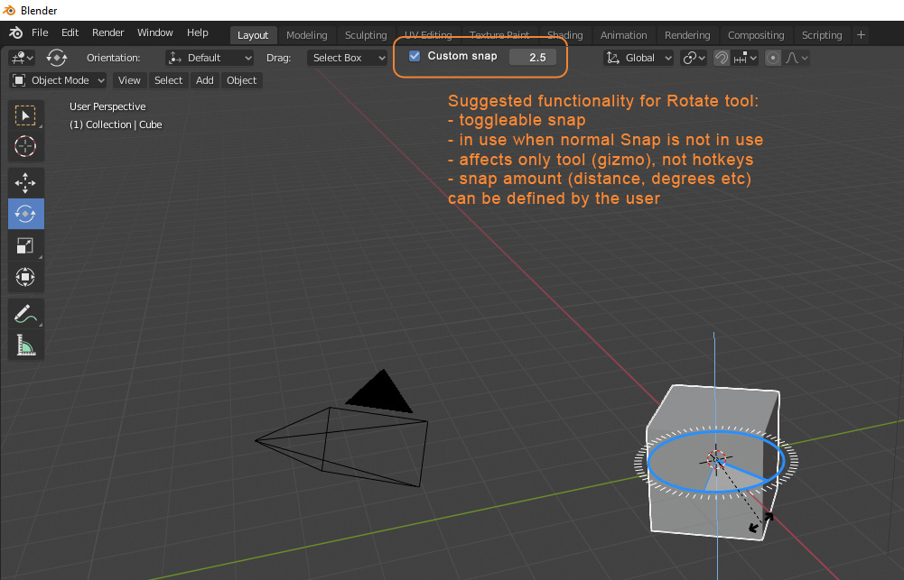Open the File menu
The image size is (904, 580).
pyautogui.click(x=40, y=32)
